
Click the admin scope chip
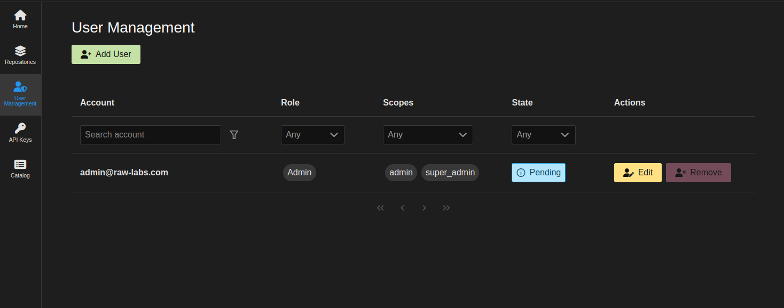coord(401,173)
